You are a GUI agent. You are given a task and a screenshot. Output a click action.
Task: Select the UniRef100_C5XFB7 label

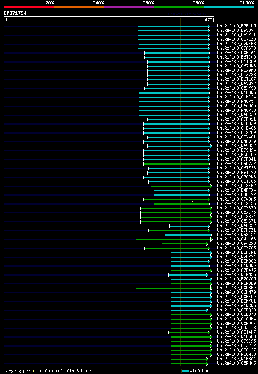236,186
